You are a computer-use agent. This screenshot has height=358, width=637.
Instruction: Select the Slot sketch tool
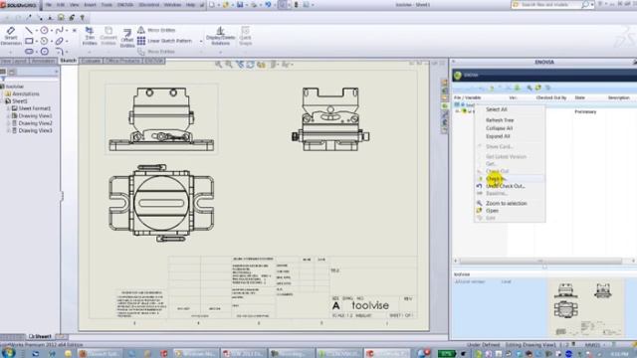pos(29,52)
